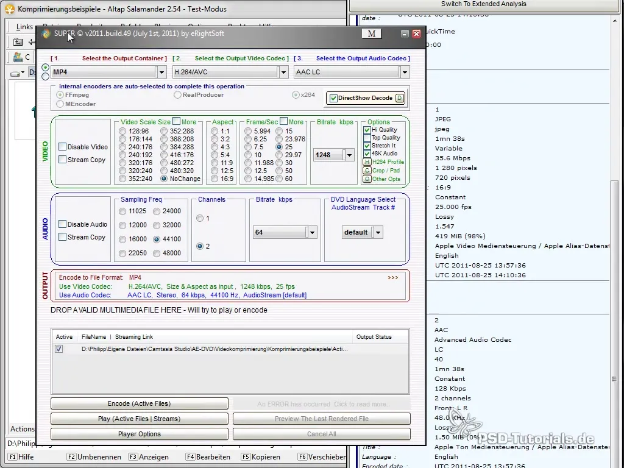Toggle the 48K Audio checkbox
Screen dimensions: 624x468
[x=367, y=154]
